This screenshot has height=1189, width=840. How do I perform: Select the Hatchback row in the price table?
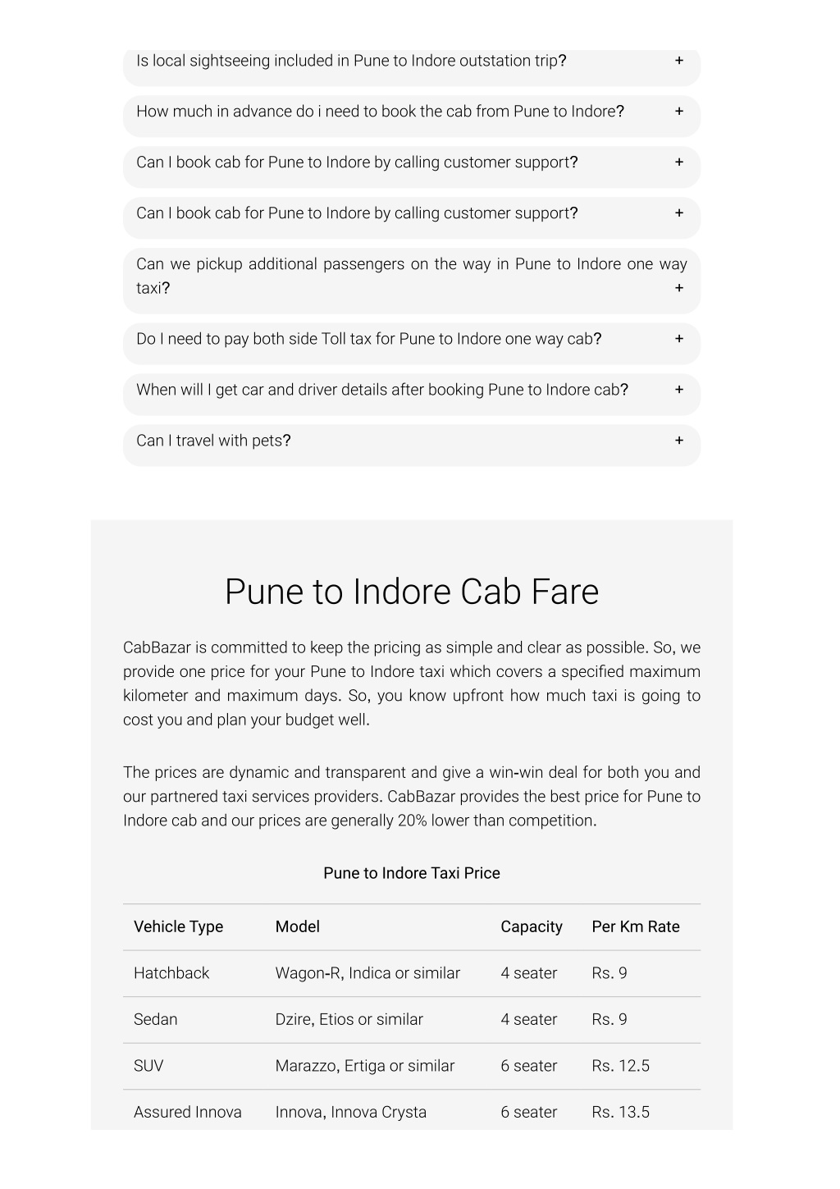coord(412,974)
